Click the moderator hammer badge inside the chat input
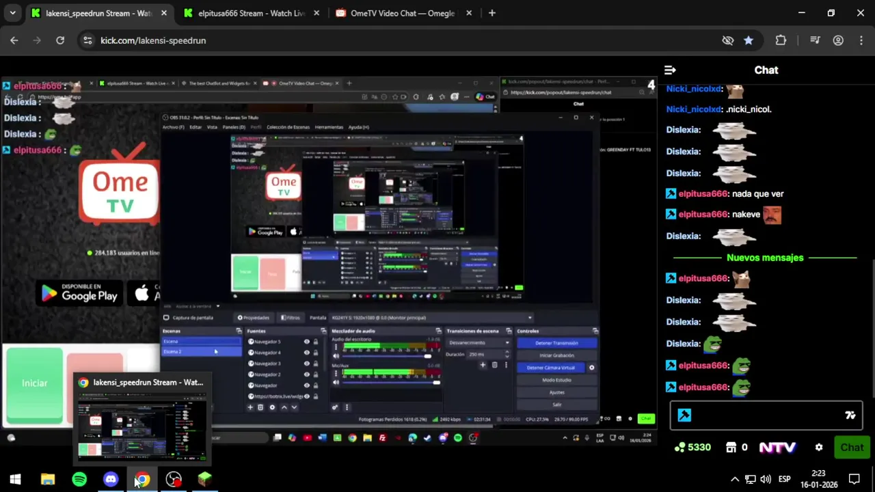 pyautogui.click(x=684, y=415)
